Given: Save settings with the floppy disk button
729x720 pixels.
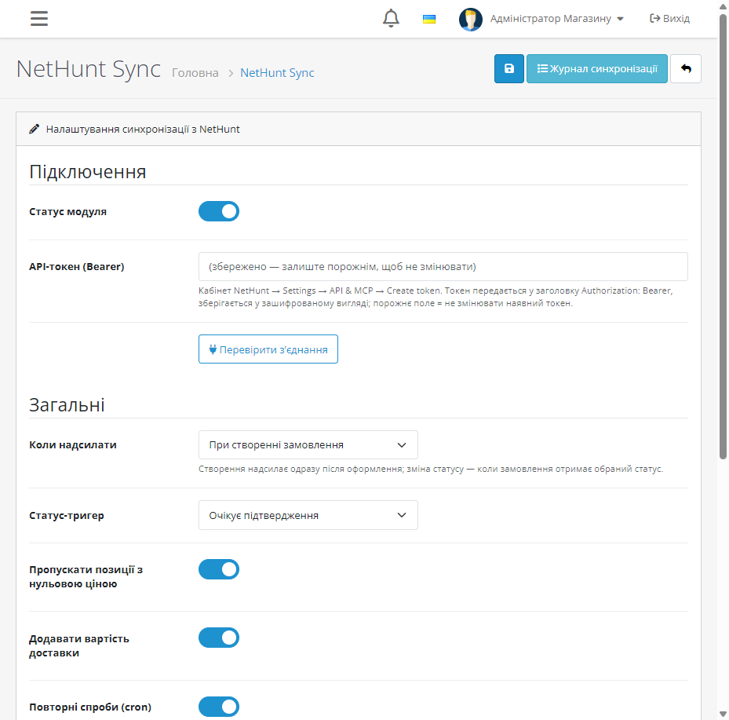Looking at the screenshot, I should pos(509,69).
